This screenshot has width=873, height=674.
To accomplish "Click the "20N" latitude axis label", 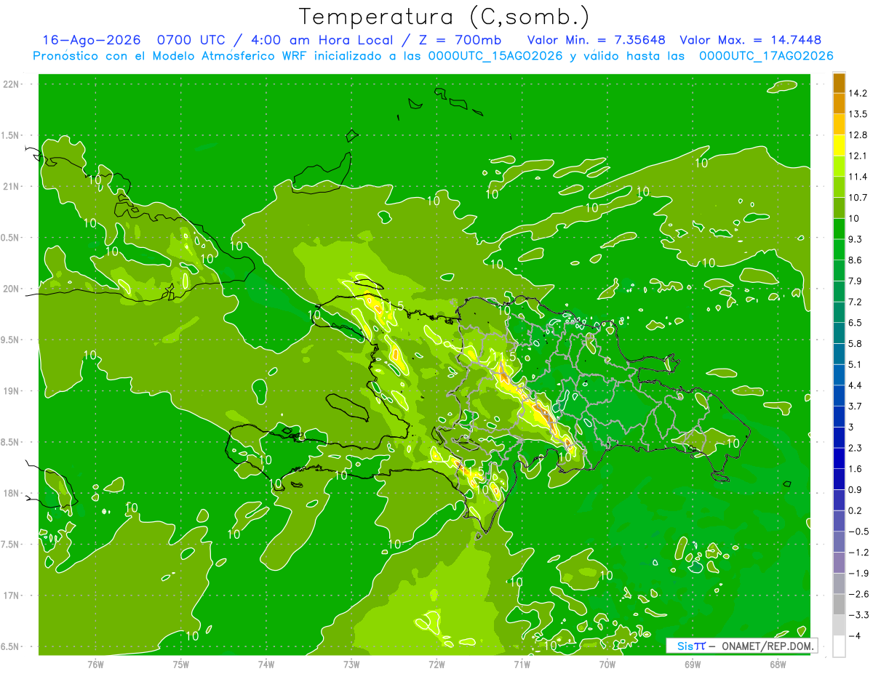I will tap(12, 289).
